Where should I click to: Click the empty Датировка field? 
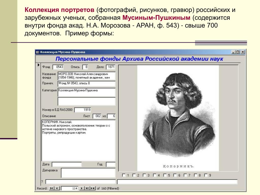tap(88, 173)
